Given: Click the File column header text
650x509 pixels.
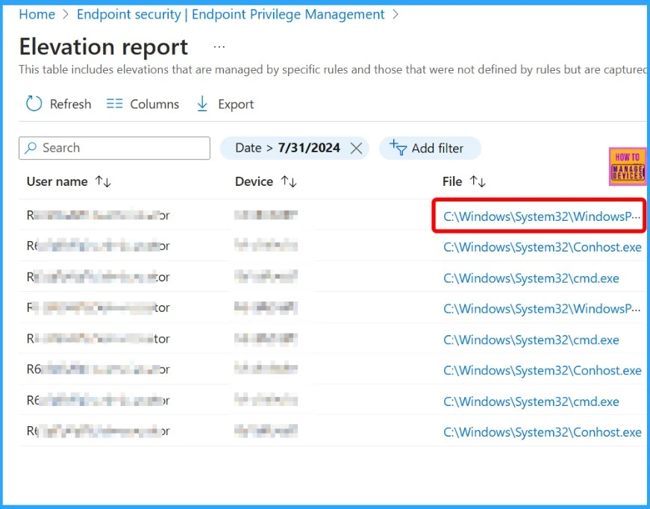Looking at the screenshot, I should (x=451, y=181).
